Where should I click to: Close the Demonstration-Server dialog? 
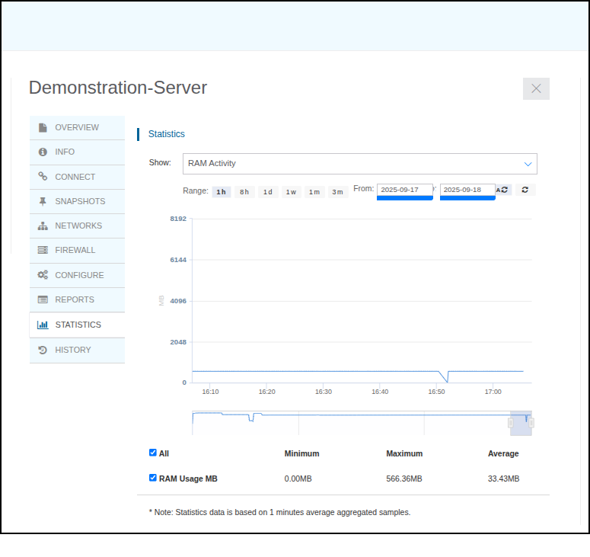(x=536, y=88)
